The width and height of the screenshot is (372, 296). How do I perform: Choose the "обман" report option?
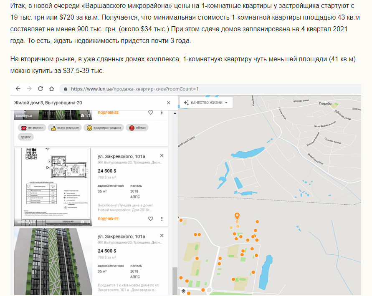click(138, 128)
